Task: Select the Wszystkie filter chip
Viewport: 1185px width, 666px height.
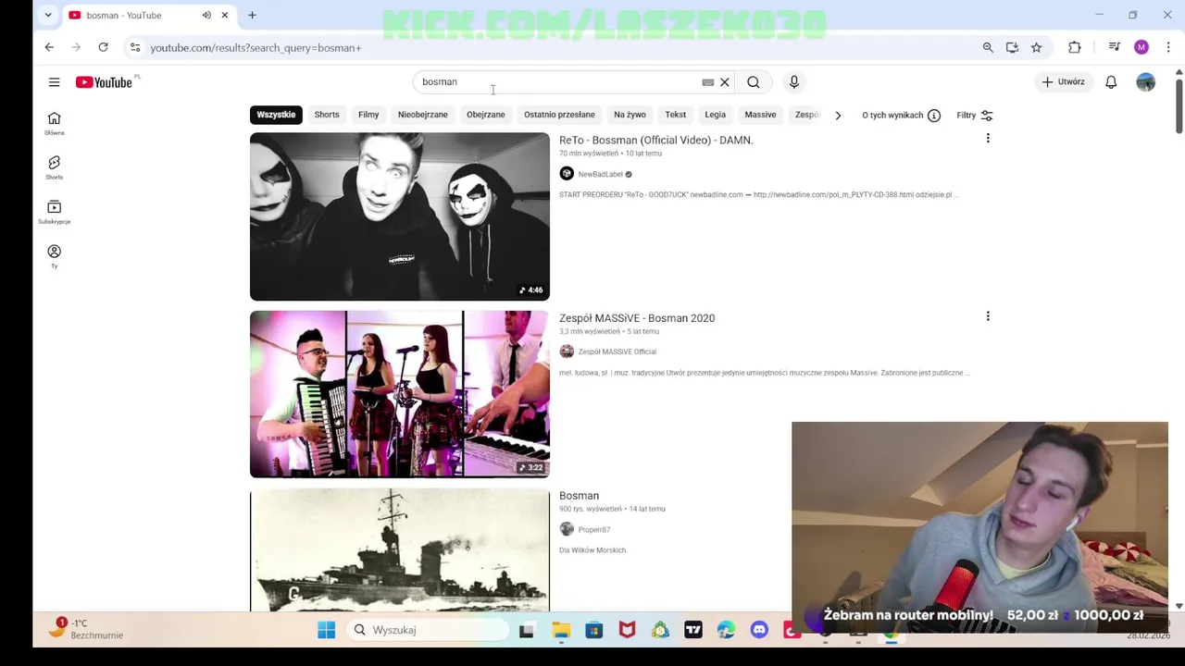Action: pyautogui.click(x=276, y=115)
